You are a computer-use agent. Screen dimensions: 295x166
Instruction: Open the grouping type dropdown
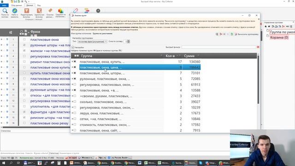pos(92,41)
